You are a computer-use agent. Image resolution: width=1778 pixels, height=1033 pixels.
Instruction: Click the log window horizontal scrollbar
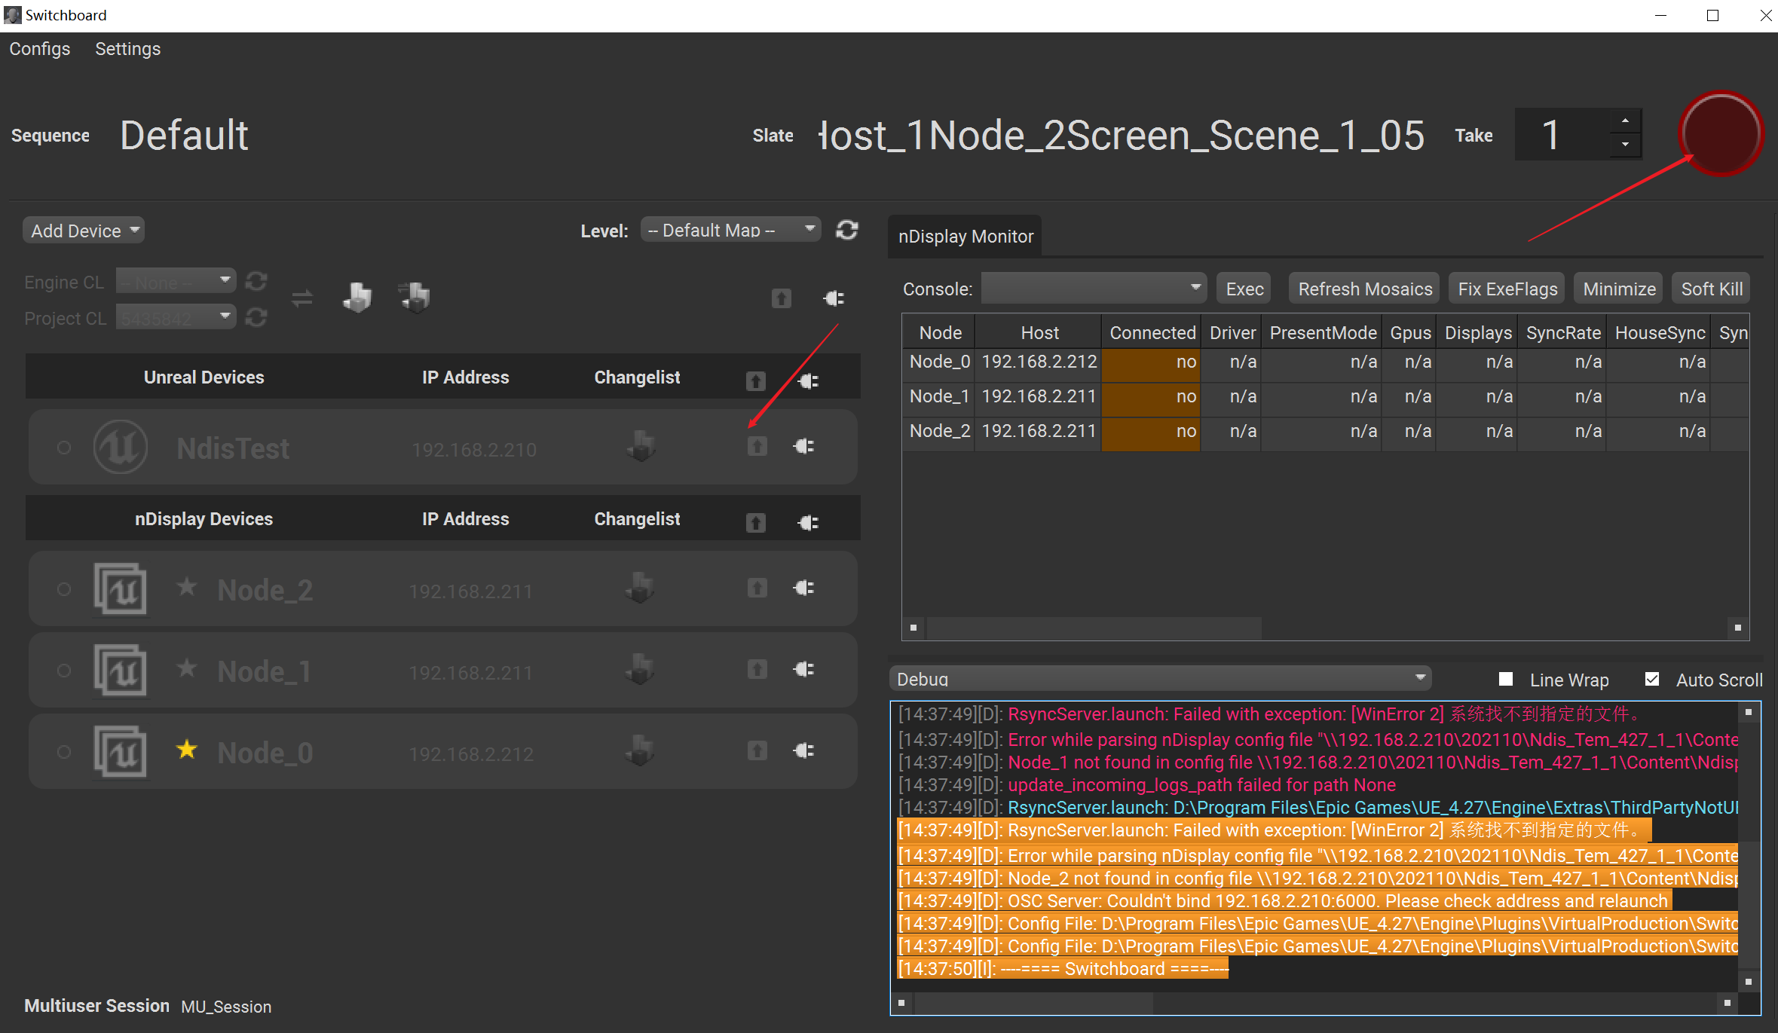1033,1003
